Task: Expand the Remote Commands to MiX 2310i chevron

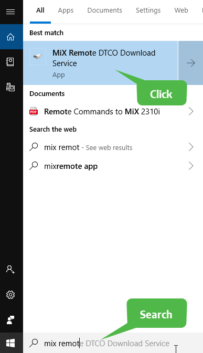Action: click(191, 111)
